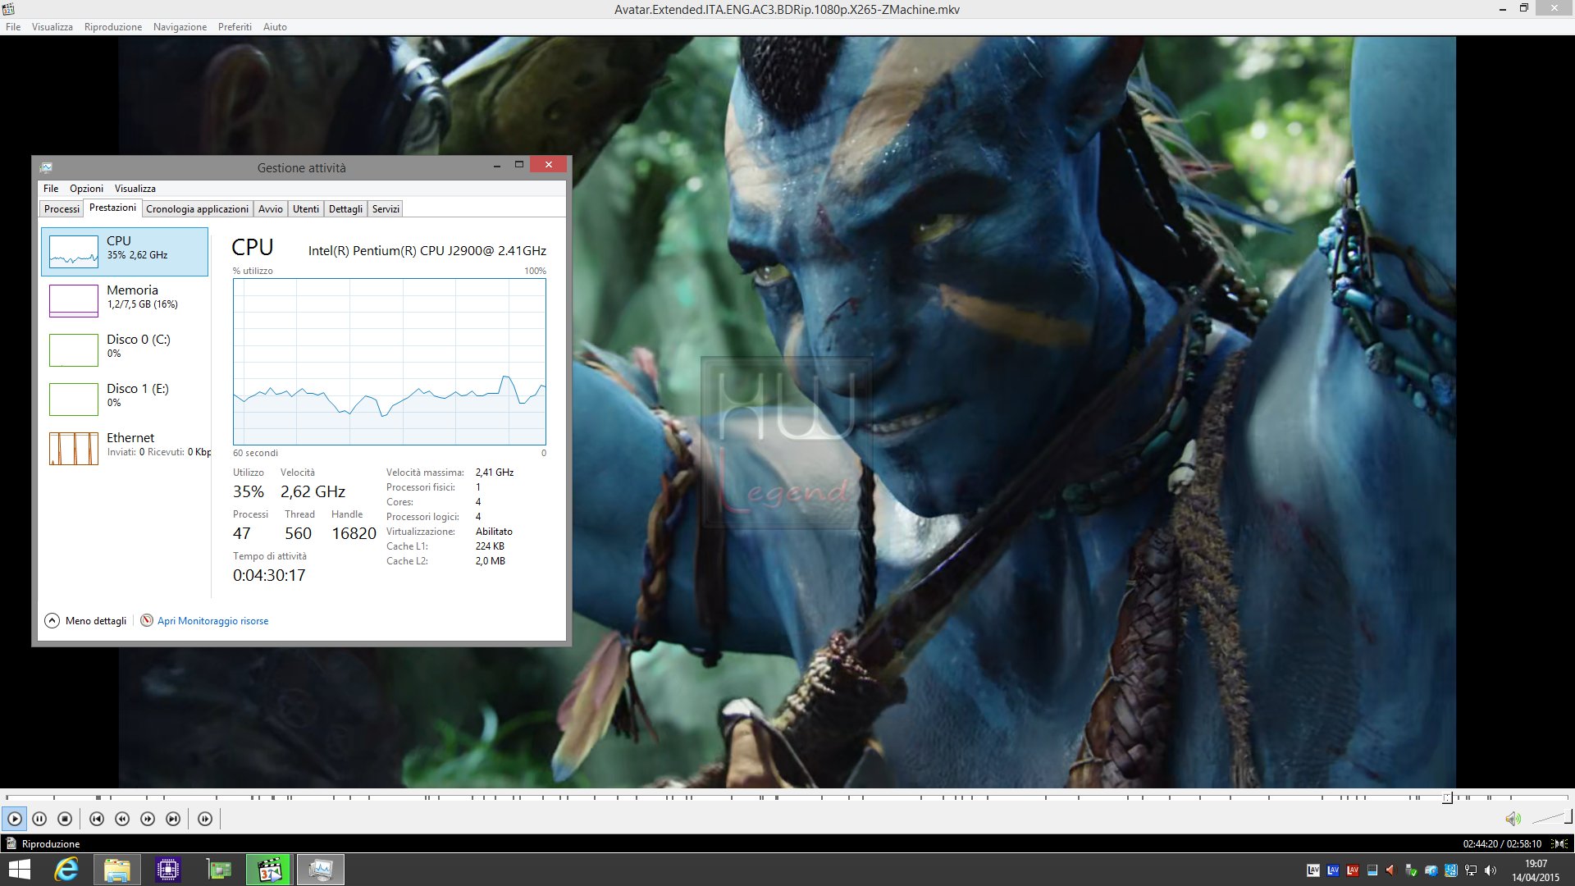The image size is (1575, 886).
Task: Click the Task Manager title bar icon
Action: 47,167
